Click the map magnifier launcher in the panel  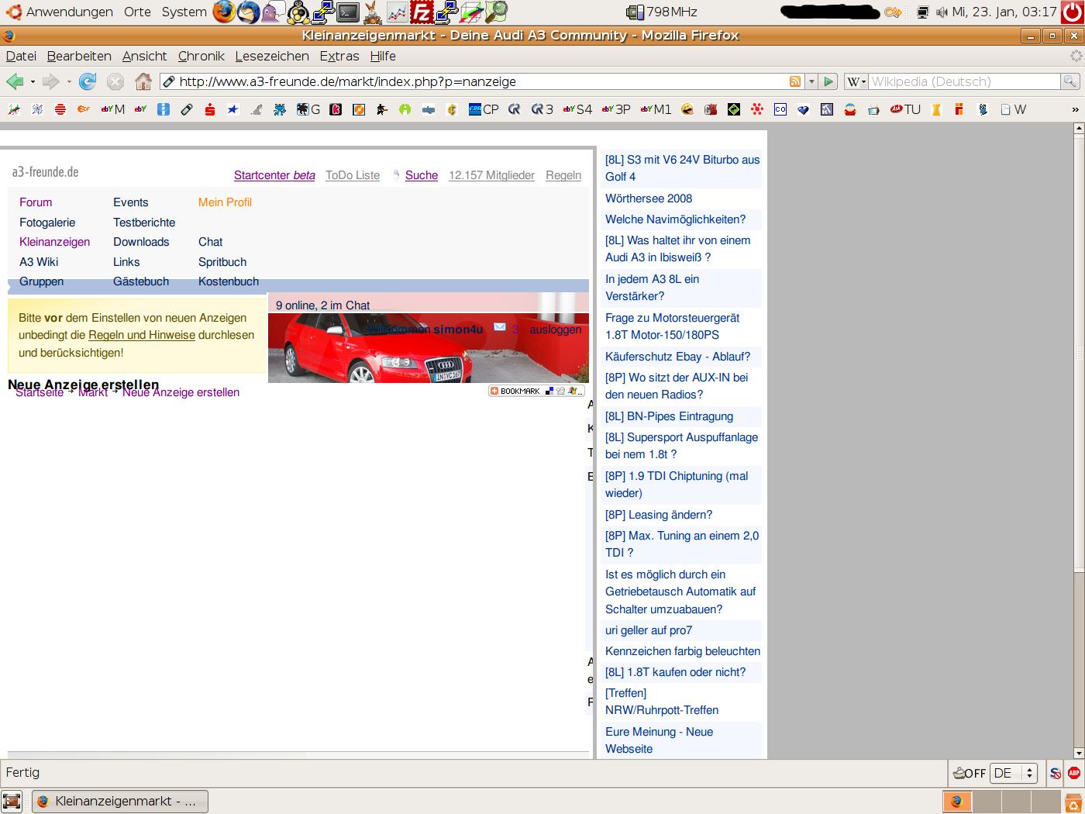[x=496, y=12]
